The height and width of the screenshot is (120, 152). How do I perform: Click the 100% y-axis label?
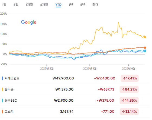(x=4, y=34)
